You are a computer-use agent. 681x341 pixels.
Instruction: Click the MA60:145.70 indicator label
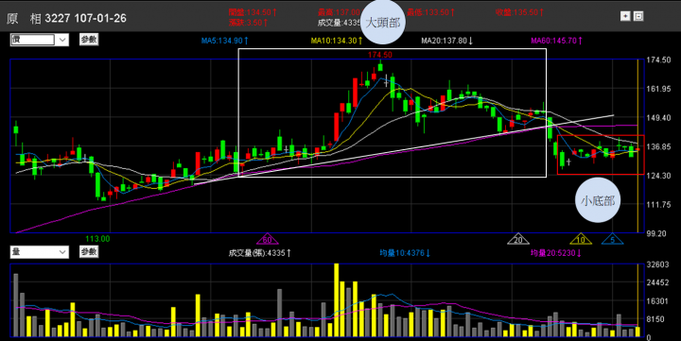[x=556, y=41]
